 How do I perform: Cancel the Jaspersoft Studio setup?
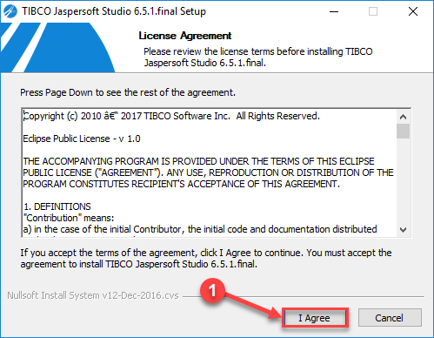(390, 318)
